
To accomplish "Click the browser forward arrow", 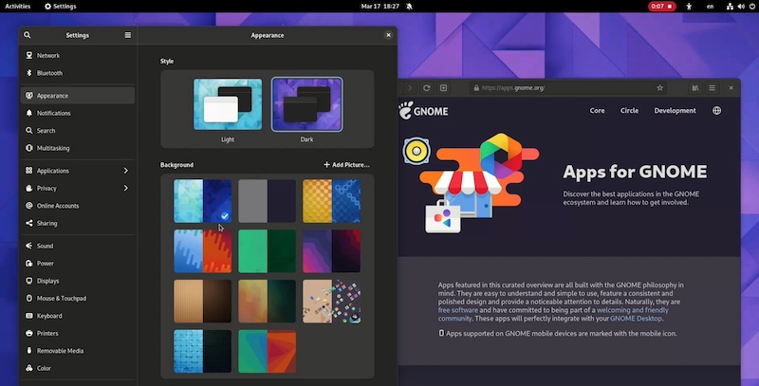I will click(x=410, y=87).
